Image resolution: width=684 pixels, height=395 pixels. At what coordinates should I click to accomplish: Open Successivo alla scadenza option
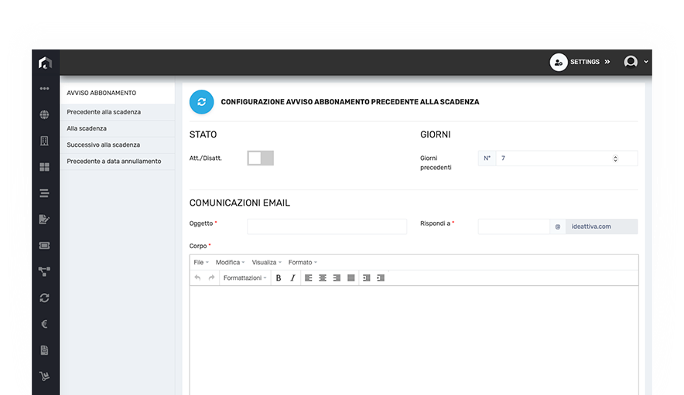click(x=104, y=145)
